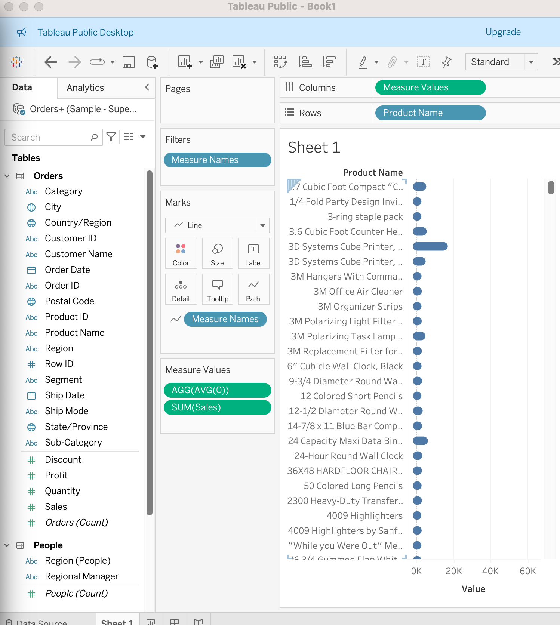Click the Orders+ data source icon
Screen dimensions: 560x625
click(x=19, y=109)
